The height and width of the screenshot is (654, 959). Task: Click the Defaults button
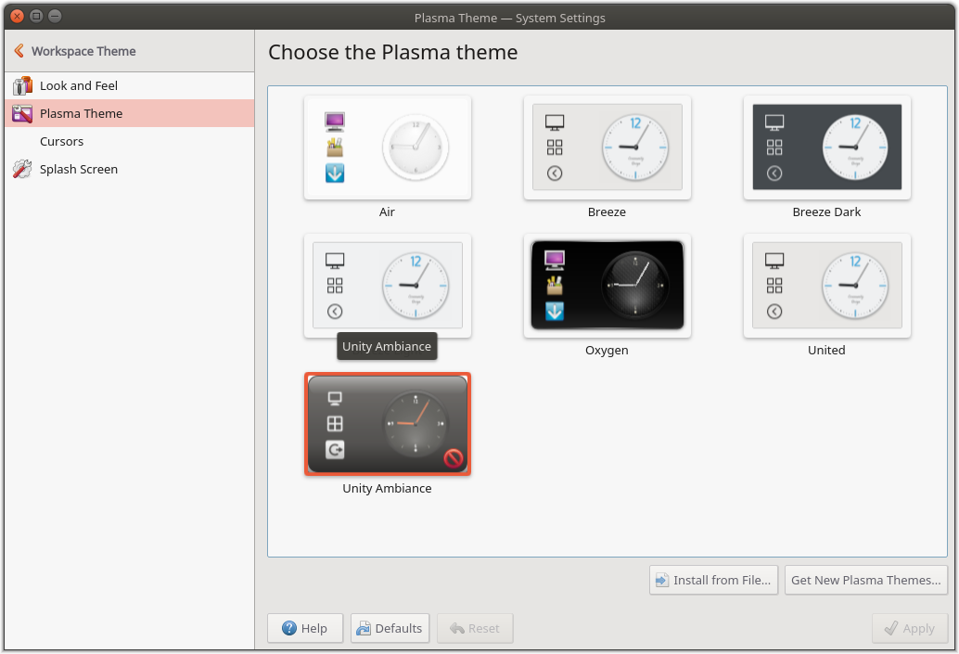point(390,628)
